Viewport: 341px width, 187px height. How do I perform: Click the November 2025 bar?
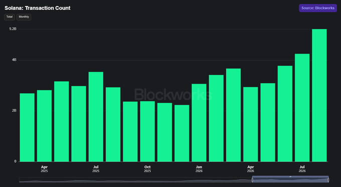(x=164, y=132)
